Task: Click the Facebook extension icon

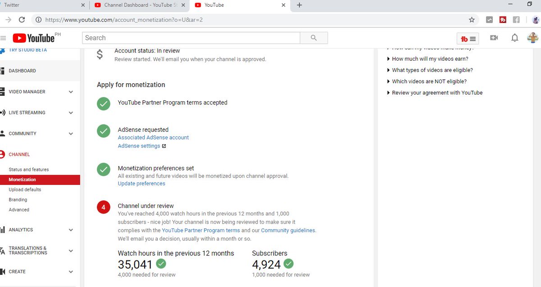Action: tap(516, 20)
